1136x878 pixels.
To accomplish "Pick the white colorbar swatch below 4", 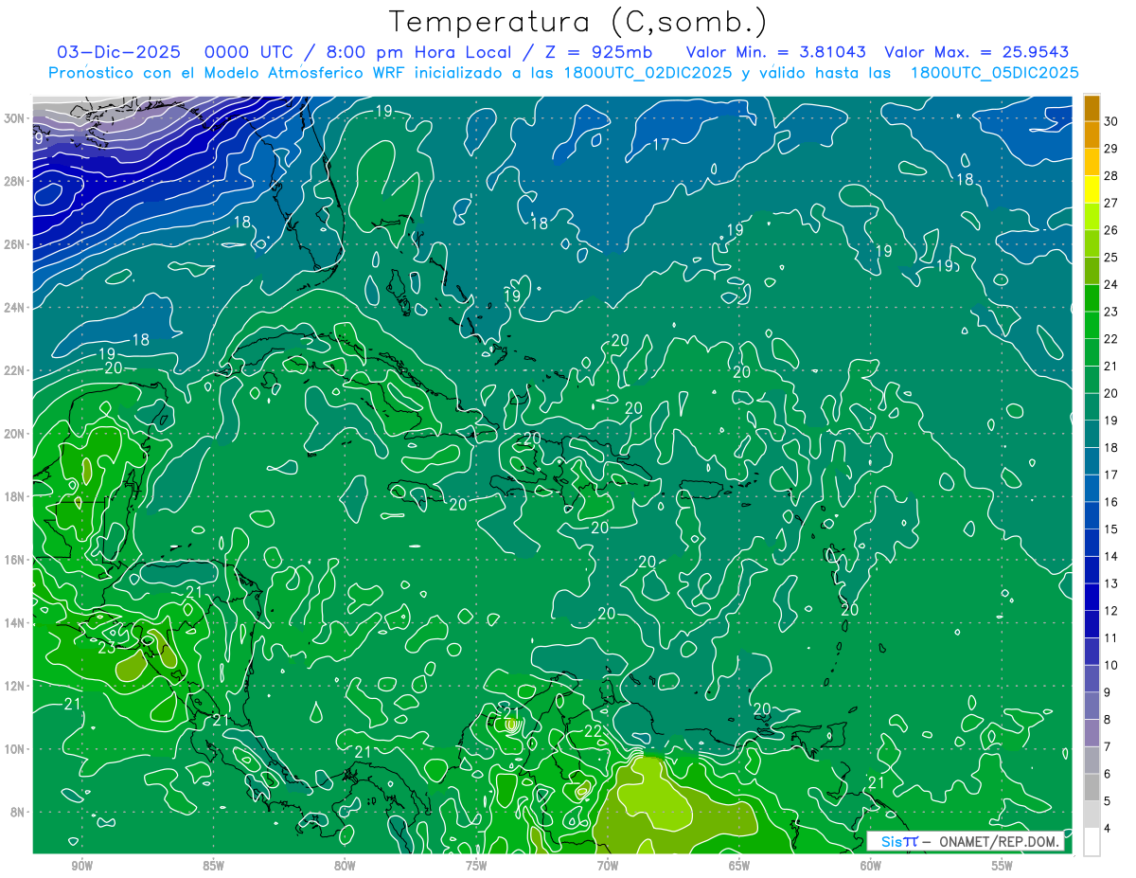I will point(1092,841).
